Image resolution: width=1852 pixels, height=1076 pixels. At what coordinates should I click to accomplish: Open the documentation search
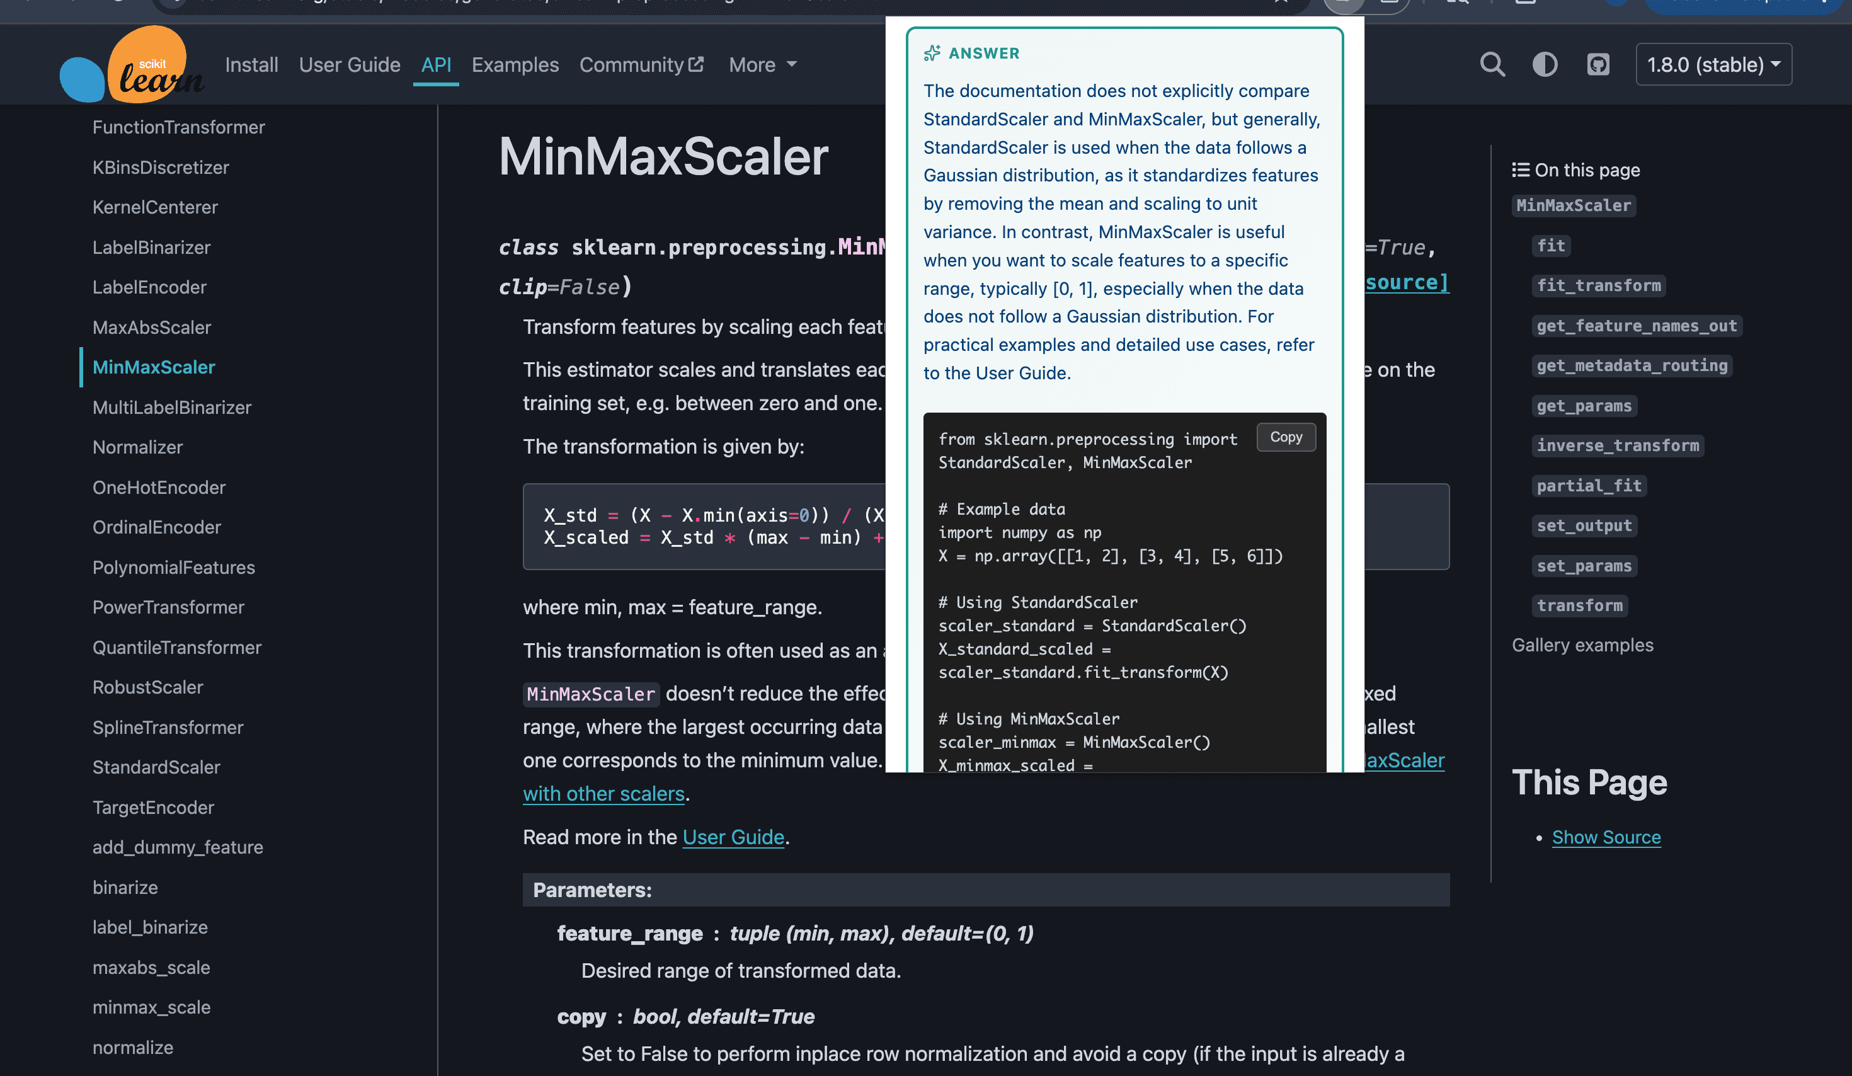(1492, 65)
